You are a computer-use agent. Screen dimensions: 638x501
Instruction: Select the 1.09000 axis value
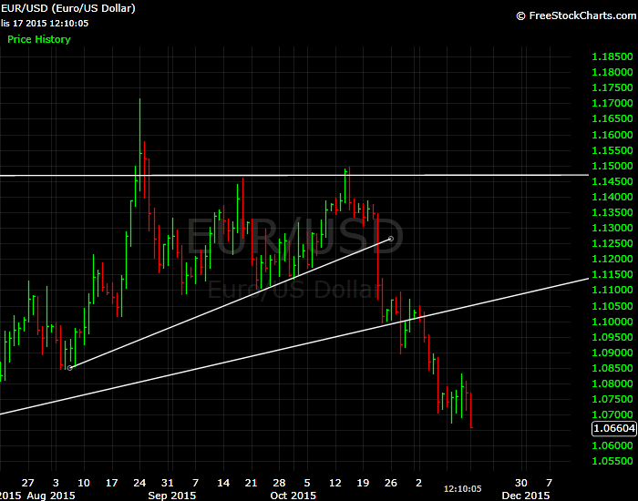(x=612, y=353)
